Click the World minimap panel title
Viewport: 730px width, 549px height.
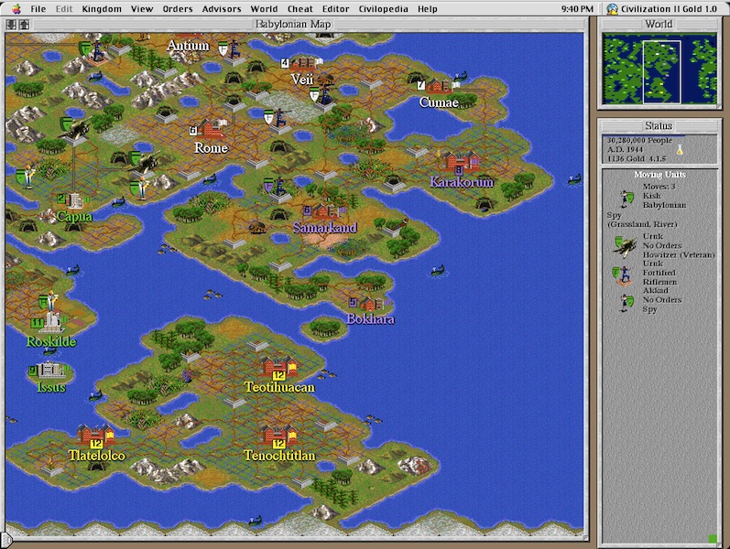[x=659, y=24]
